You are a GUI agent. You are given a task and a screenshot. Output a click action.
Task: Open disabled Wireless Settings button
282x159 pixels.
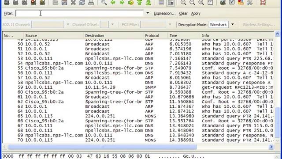click(259, 25)
